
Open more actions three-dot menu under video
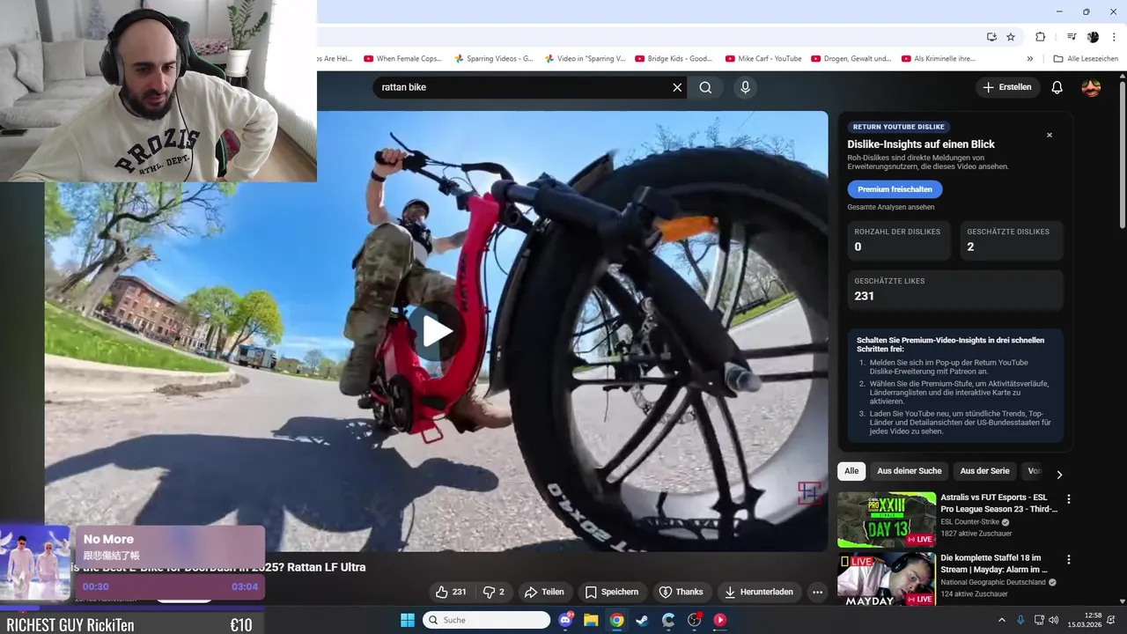817,592
